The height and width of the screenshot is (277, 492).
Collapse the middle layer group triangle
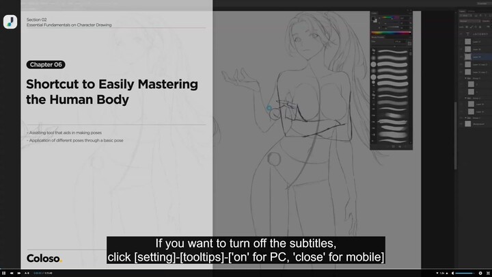point(465,98)
